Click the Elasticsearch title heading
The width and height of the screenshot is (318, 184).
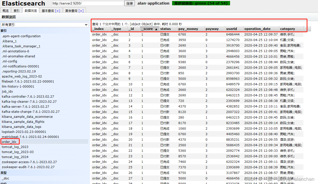pyautogui.click(x=23, y=4)
